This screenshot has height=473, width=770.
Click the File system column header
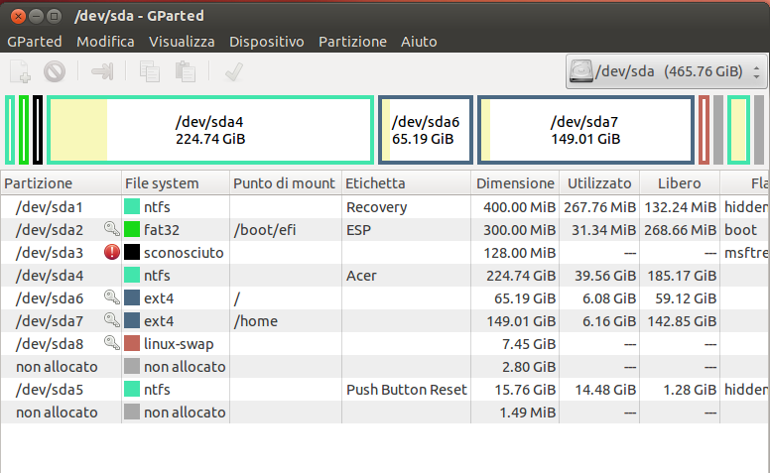click(x=162, y=183)
